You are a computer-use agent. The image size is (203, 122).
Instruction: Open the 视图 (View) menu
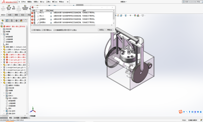(x=36, y=2)
